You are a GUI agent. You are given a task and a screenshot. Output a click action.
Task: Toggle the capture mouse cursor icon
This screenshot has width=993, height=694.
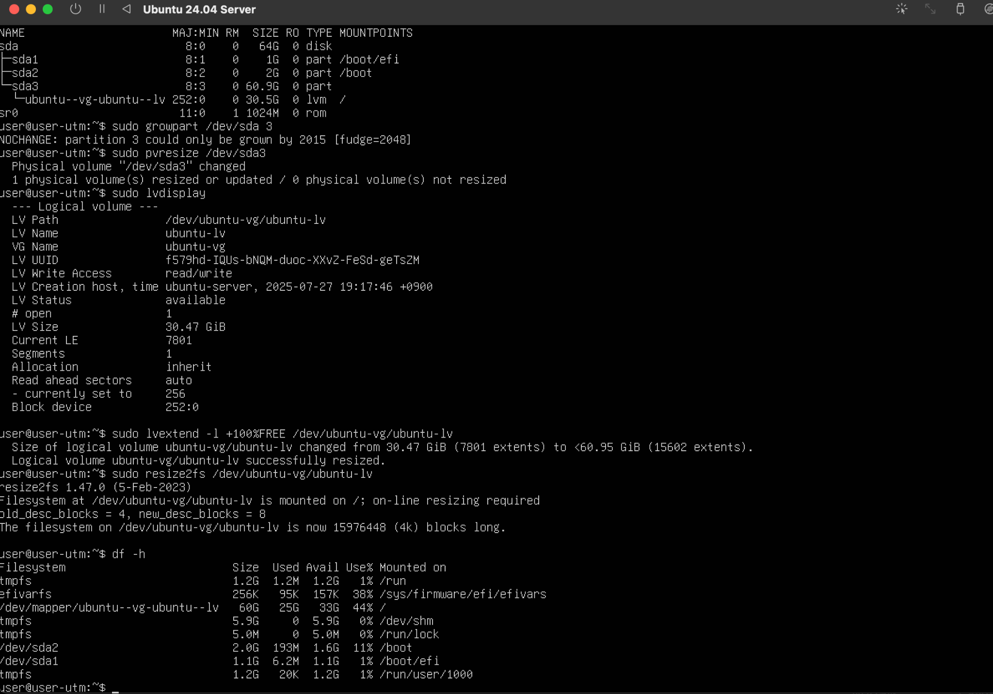901,9
